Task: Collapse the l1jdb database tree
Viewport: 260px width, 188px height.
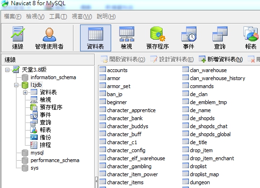Action: [16, 85]
